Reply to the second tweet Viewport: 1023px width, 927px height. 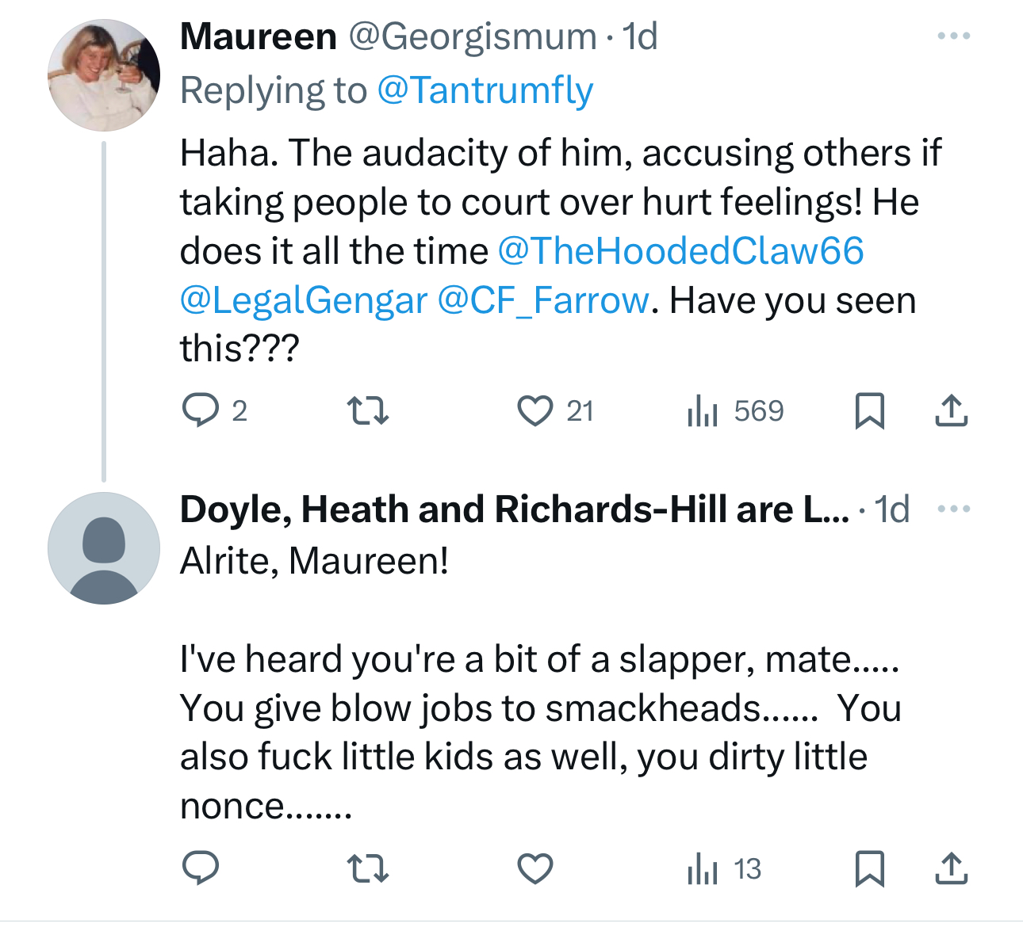(x=201, y=868)
